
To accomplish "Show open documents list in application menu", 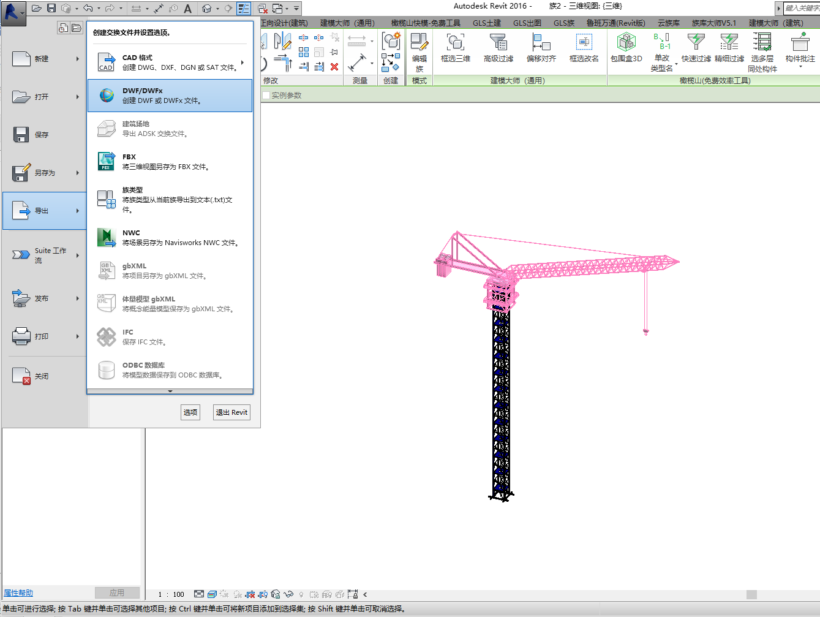I will [x=77, y=28].
